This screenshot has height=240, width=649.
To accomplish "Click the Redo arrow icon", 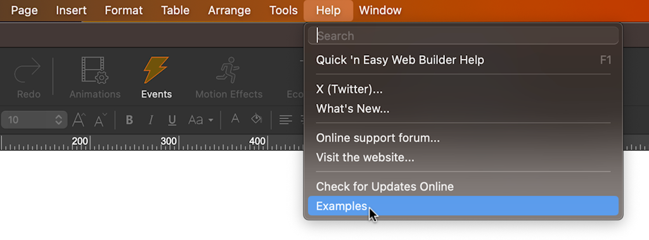I will click(x=28, y=71).
